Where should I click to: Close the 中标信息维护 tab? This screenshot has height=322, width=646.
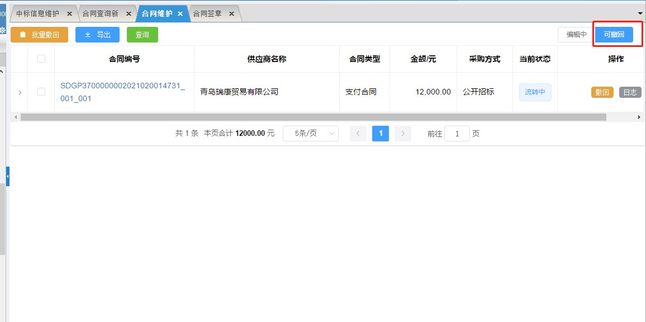[70, 13]
